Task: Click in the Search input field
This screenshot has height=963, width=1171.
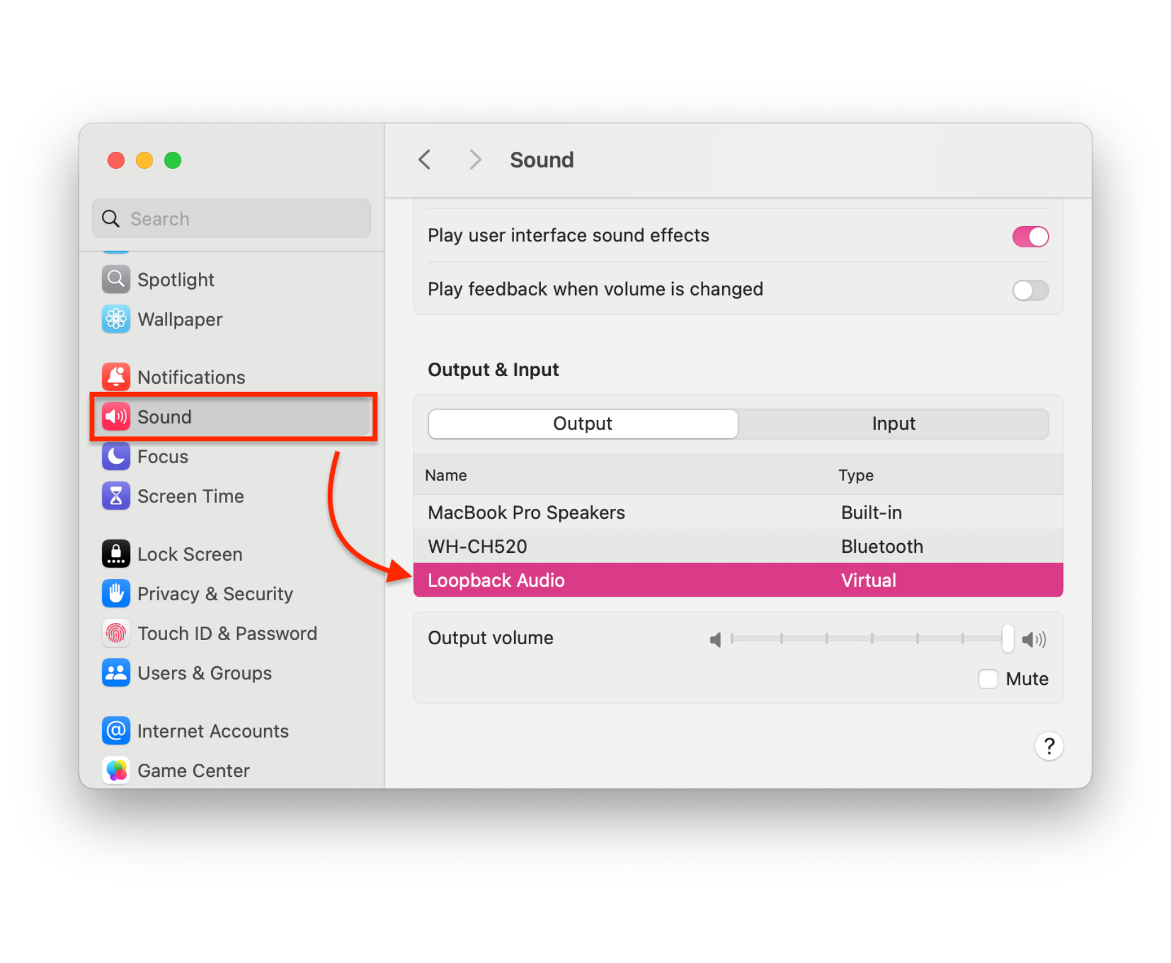Action: point(232,218)
